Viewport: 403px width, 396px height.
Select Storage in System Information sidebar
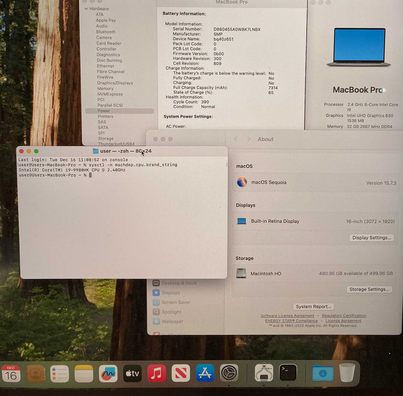(x=106, y=139)
